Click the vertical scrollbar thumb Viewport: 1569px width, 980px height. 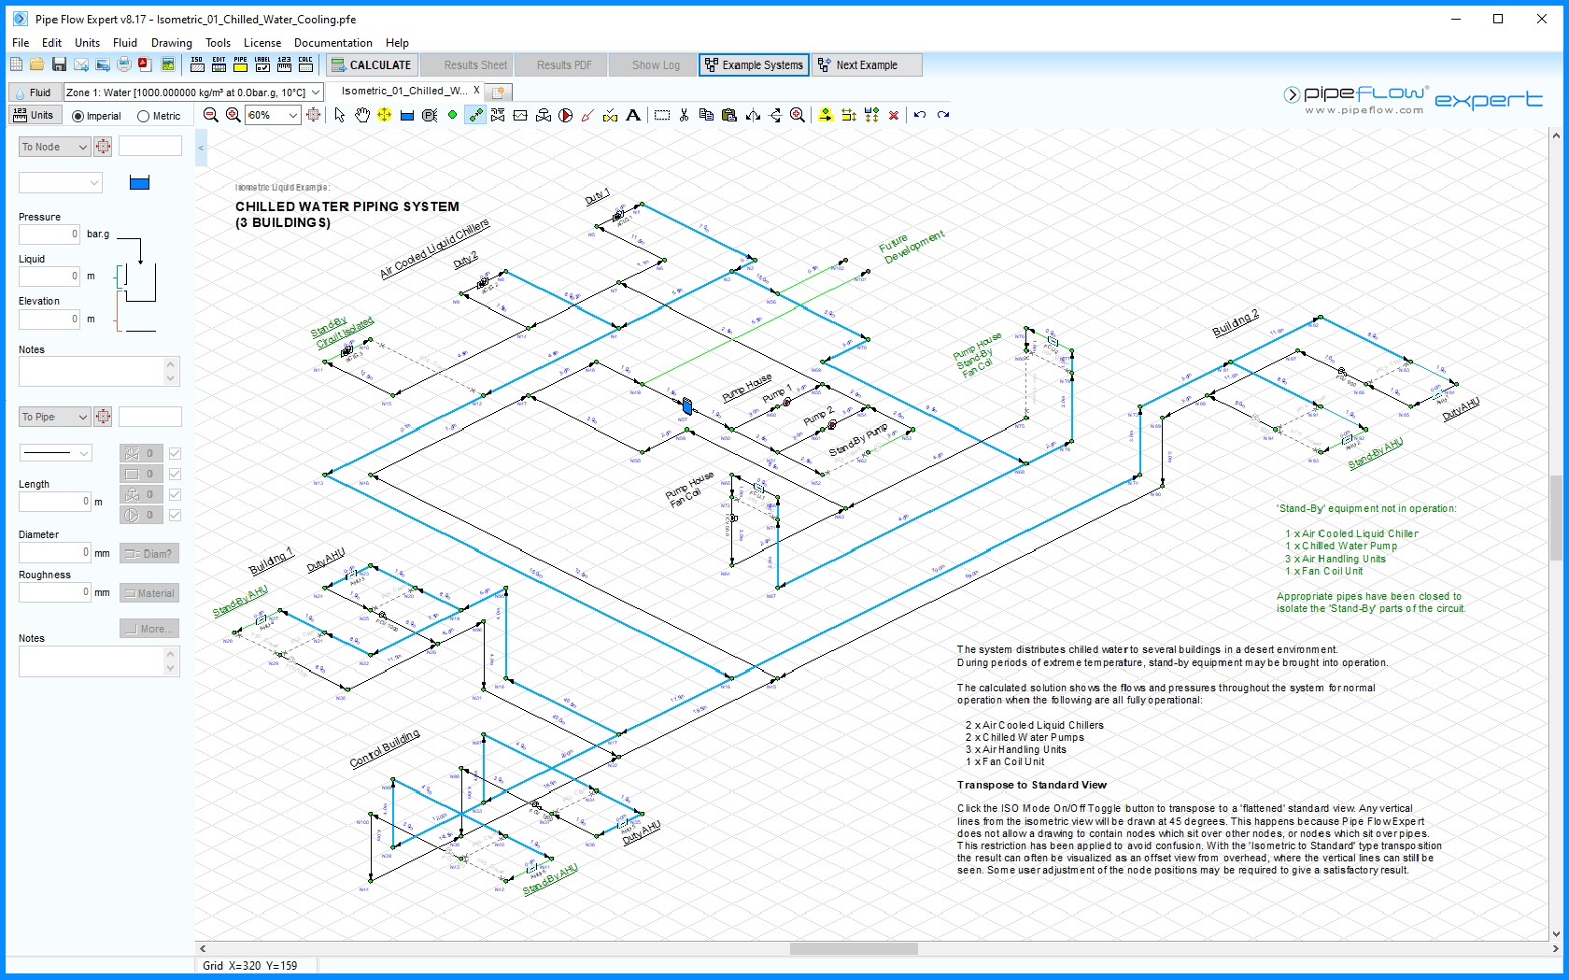tap(1556, 518)
